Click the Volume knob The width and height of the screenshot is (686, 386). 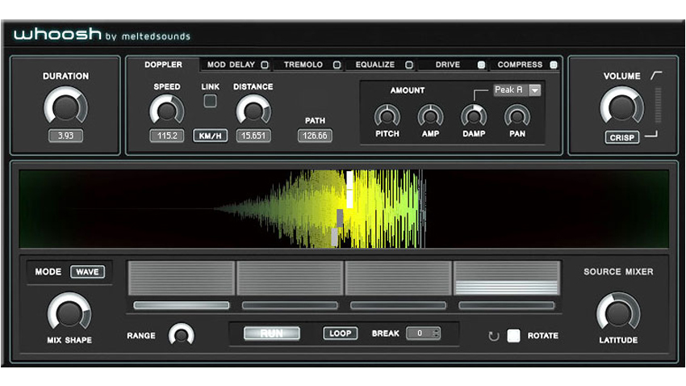coord(621,107)
